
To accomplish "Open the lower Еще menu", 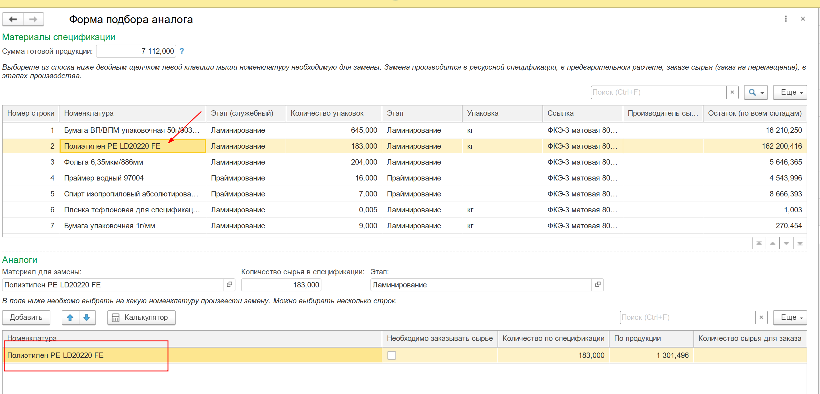I will tap(790, 317).
